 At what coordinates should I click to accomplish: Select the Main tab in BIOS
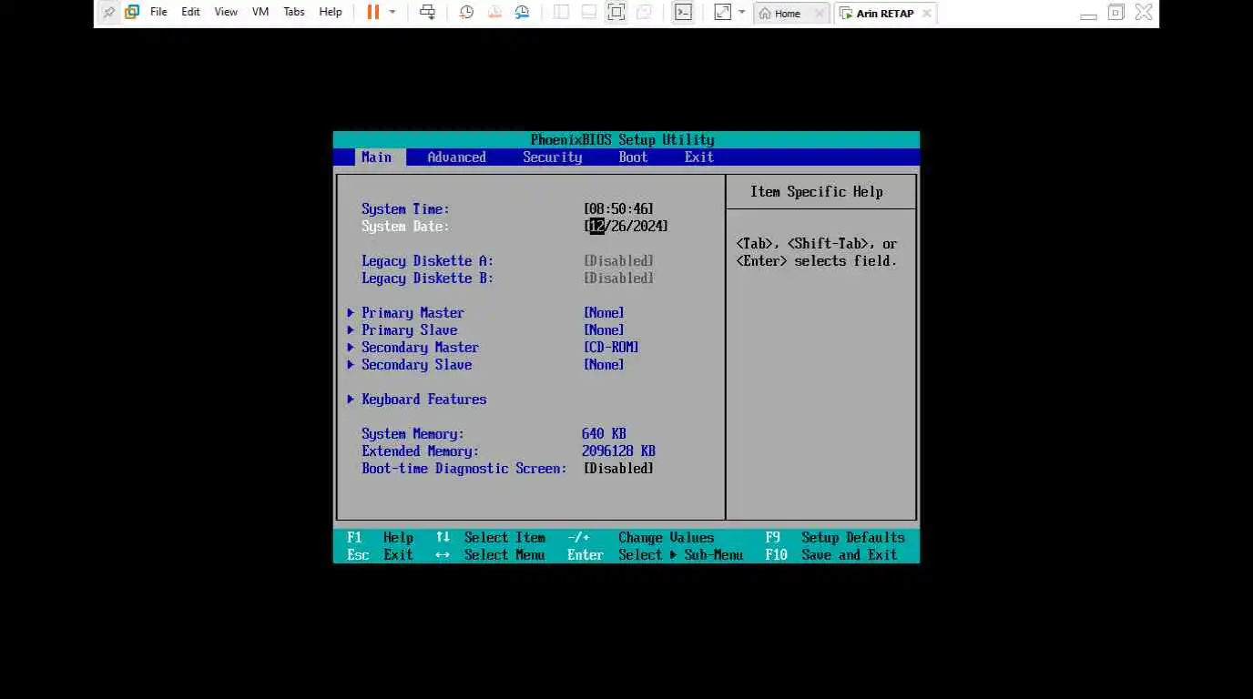coord(377,157)
